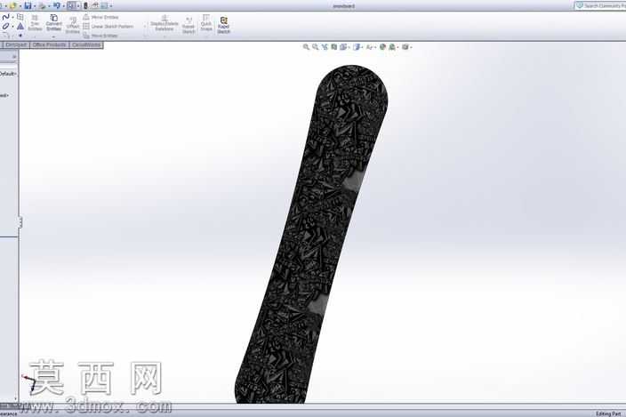
Task: Open Display/Delete Relations tool
Action: [165, 23]
